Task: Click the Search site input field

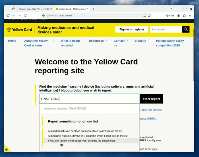Action: pos(166,29)
